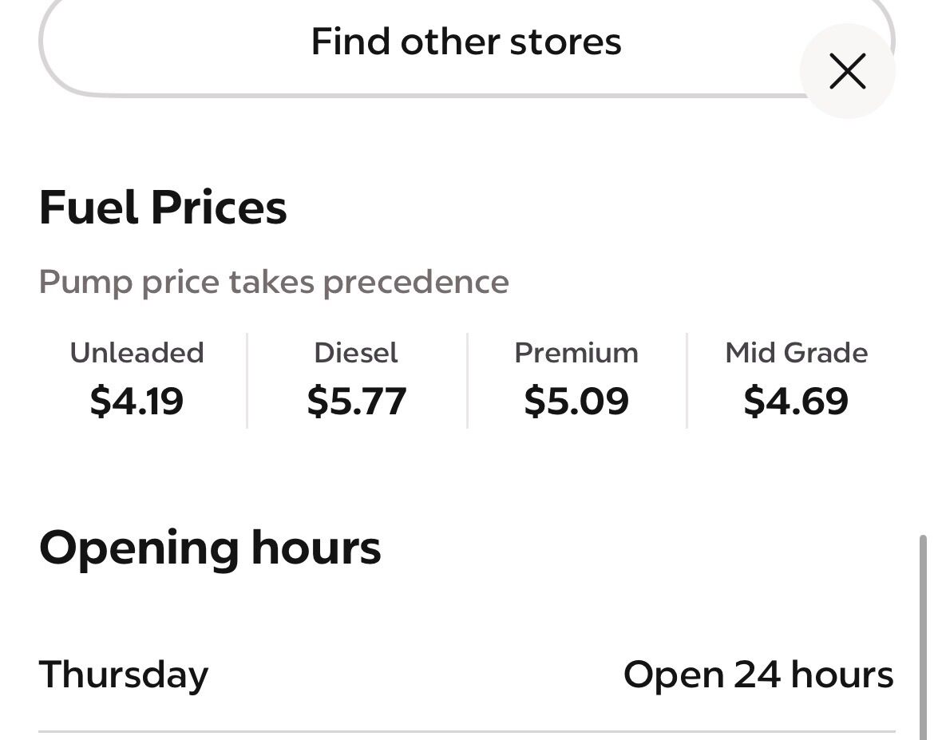The image size is (934, 740).
Task: Click the divider between Unleaded and Diesel
Action: pyautogui.click(x=247, y=381)
